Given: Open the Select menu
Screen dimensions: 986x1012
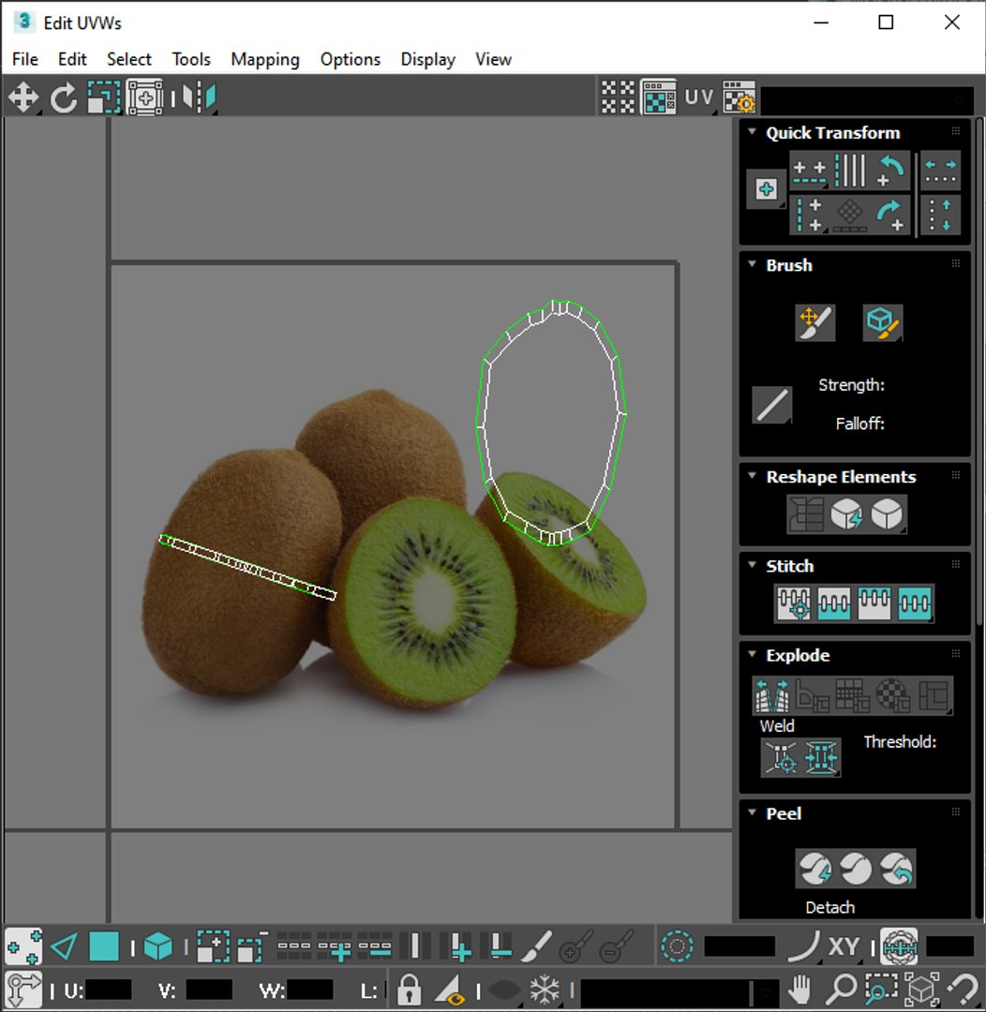Looking at the screenshot, I should click(129, 59).
